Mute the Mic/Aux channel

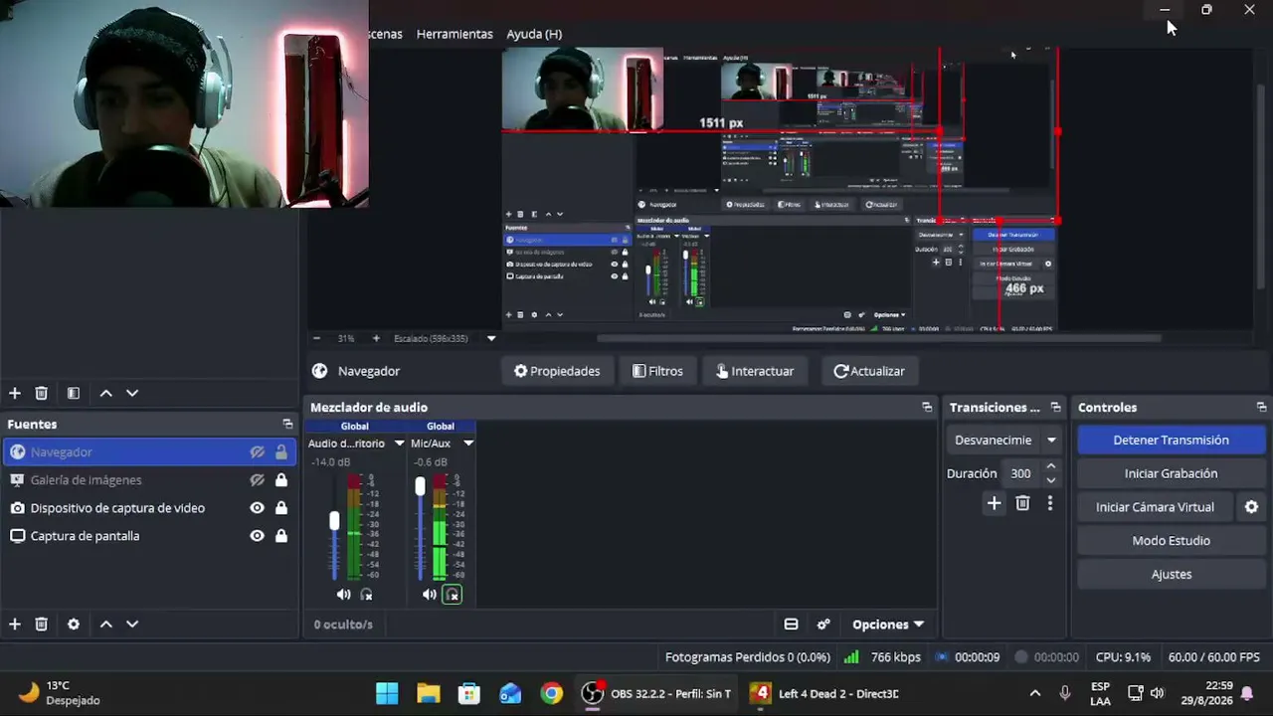point(430,595)
